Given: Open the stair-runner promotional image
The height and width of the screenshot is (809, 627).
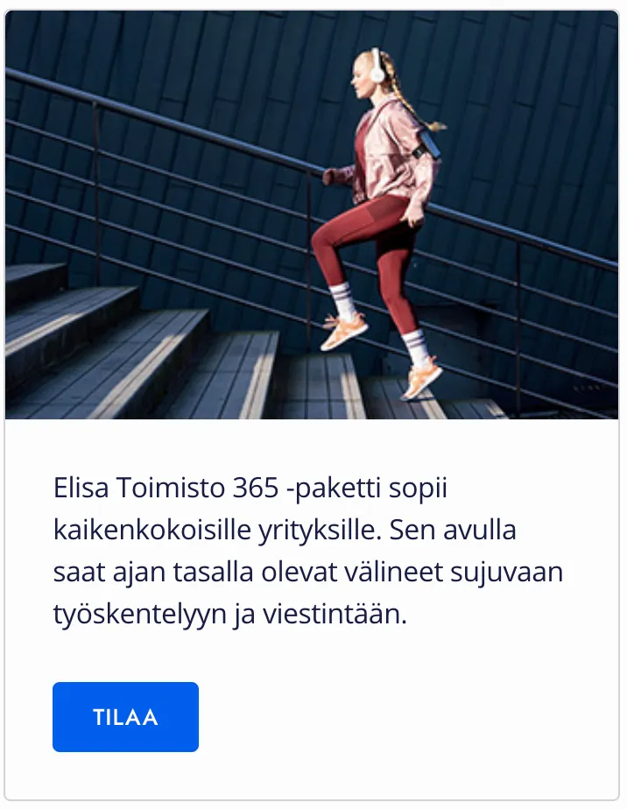Looking at the screenshot, I should tap(312, 215).
